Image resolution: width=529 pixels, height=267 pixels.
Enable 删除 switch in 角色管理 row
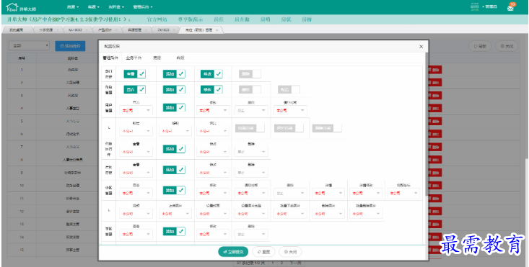click(250, 89)
